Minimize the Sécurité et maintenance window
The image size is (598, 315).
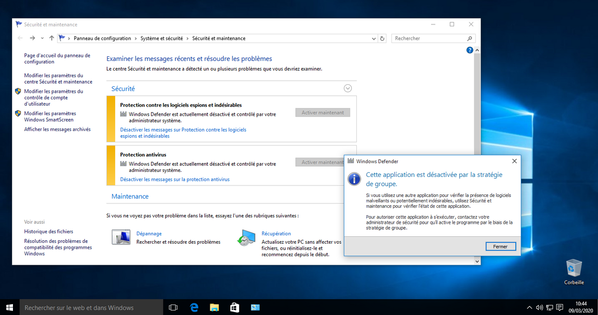[x=433, y=24]
